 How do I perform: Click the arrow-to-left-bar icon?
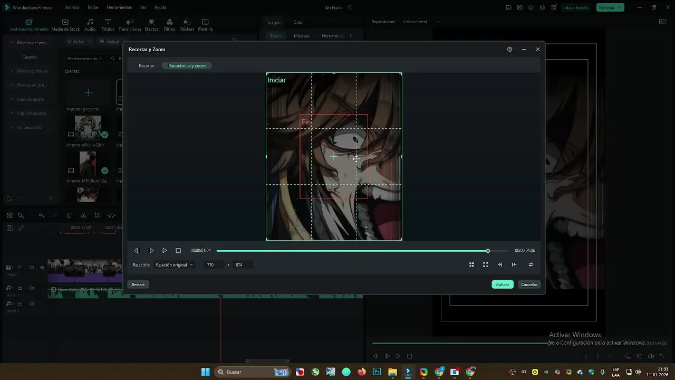(x=514, y=265)
